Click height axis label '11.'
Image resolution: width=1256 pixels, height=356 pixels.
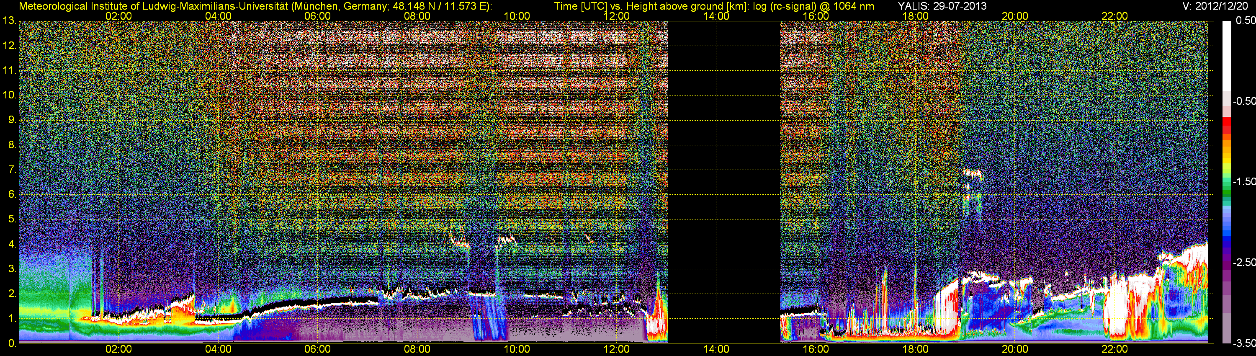point(9,71)
